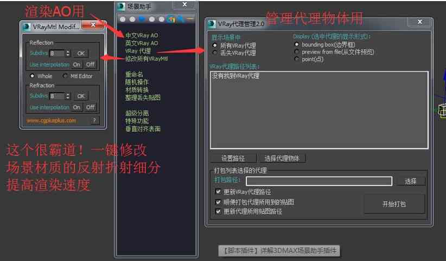This screenshot has height=261, width=446.
Task: Click the 3ds Max icon in VRay代理管理2.0 title bar
Action: pyautogui.click(x=212, y=24)
